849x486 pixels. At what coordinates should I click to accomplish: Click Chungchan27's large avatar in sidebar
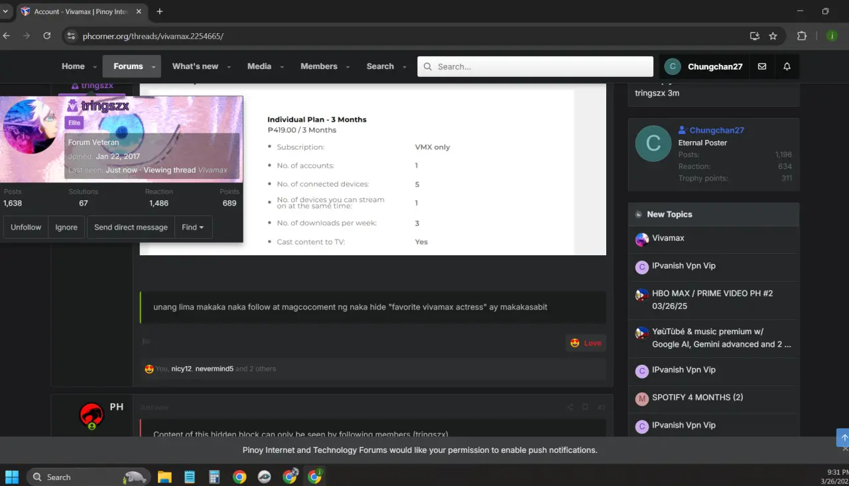click(653, 143)
